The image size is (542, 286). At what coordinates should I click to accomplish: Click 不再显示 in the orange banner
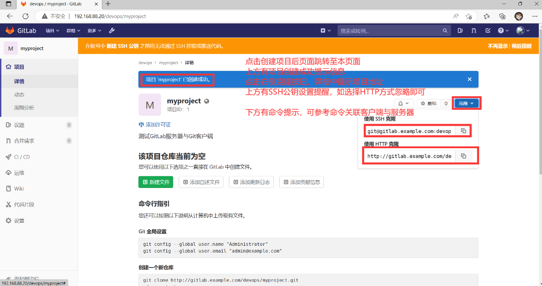498,46
